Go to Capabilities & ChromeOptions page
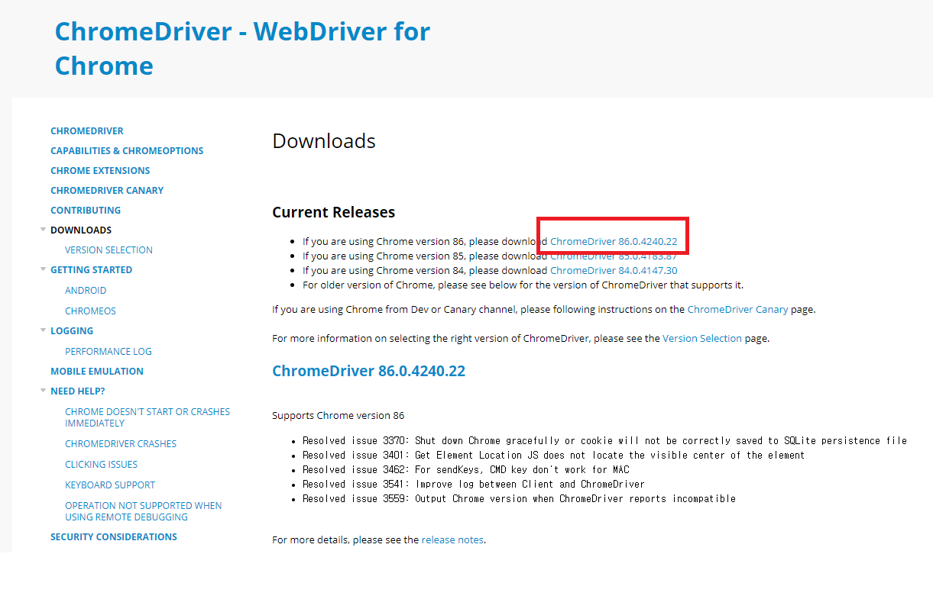The image size is (933, 599). coord(127,151)
